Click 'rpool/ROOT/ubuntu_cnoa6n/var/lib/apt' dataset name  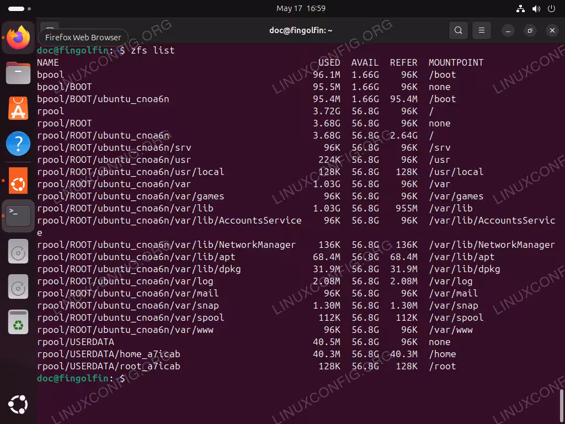click(x=136, y=257)
